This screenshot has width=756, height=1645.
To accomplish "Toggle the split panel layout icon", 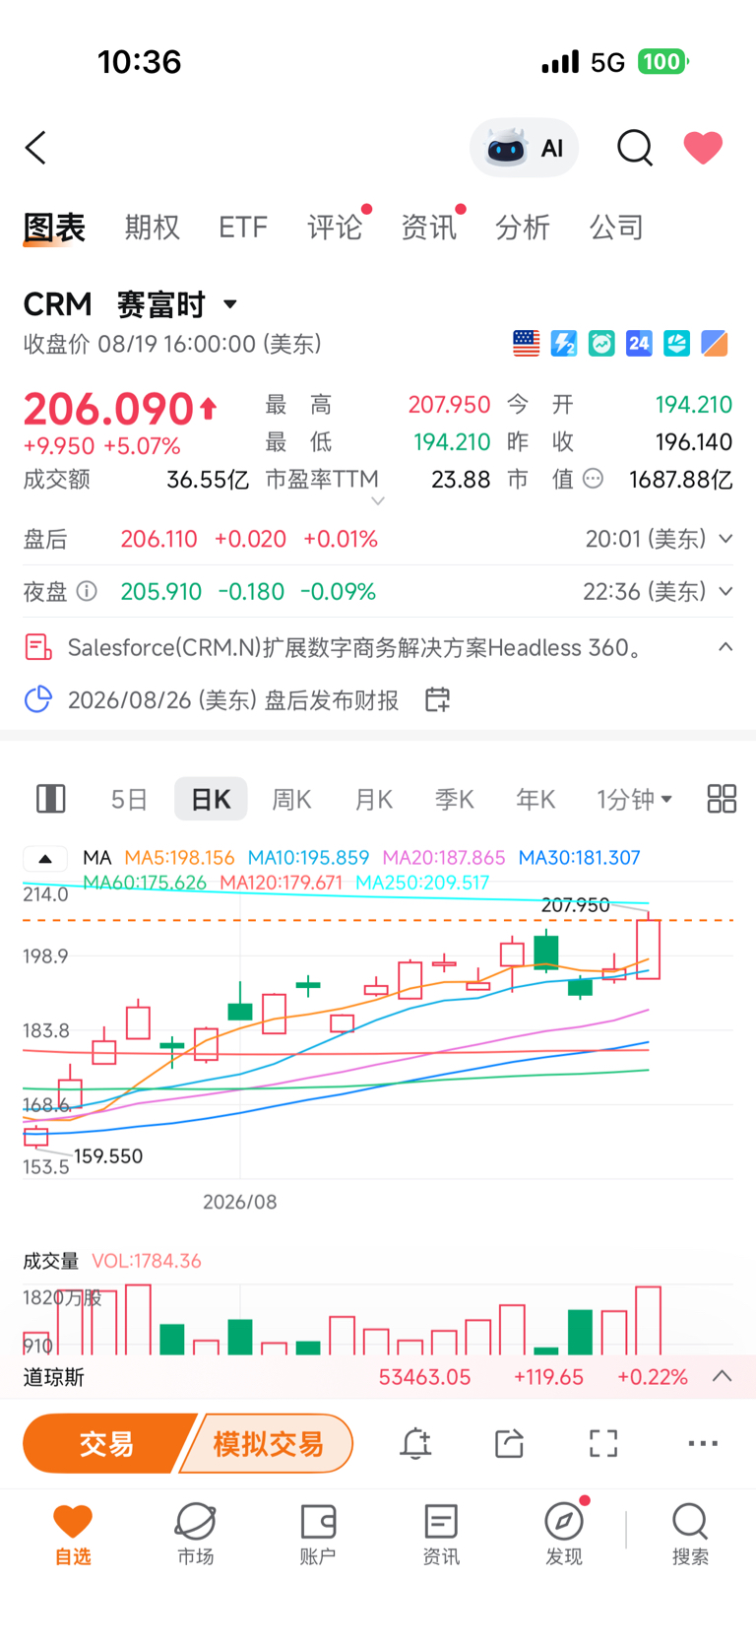I will [51, 799].
